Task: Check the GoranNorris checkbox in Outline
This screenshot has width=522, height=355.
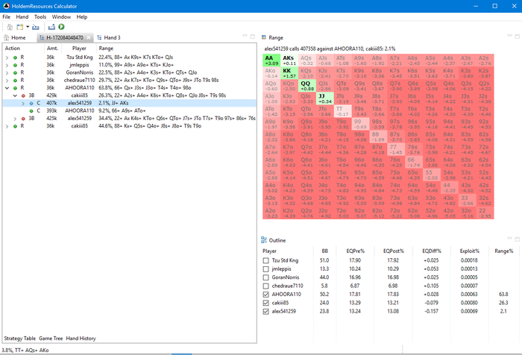Action: coord(265,277)
